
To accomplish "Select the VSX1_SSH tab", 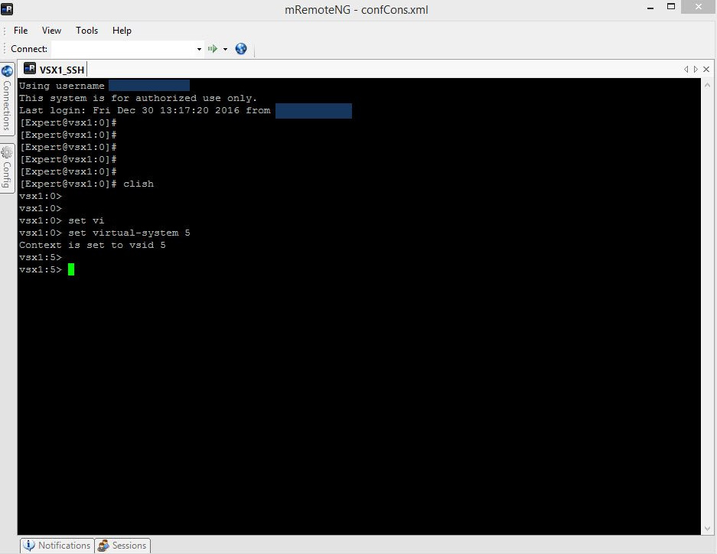I will coord(54,70).
